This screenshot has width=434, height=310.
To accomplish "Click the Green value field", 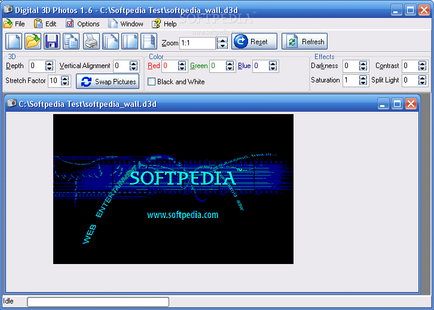I will pos(218,66).
